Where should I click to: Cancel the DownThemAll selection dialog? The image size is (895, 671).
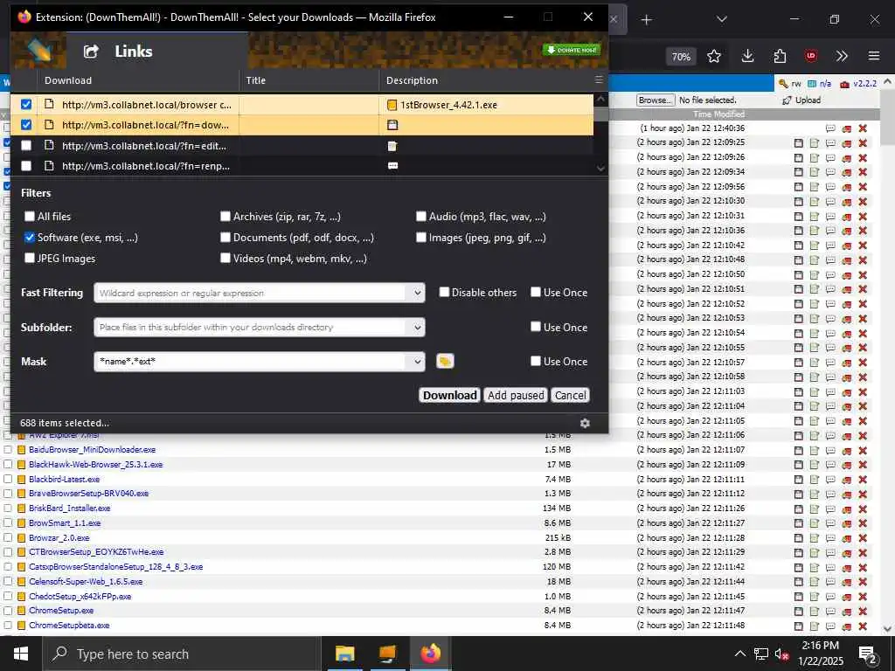click(x=570, y=396)
